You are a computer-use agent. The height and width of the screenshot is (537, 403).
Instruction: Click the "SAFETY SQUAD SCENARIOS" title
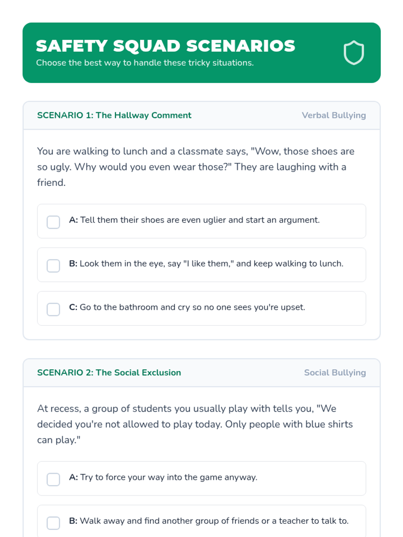click(165, 46)
